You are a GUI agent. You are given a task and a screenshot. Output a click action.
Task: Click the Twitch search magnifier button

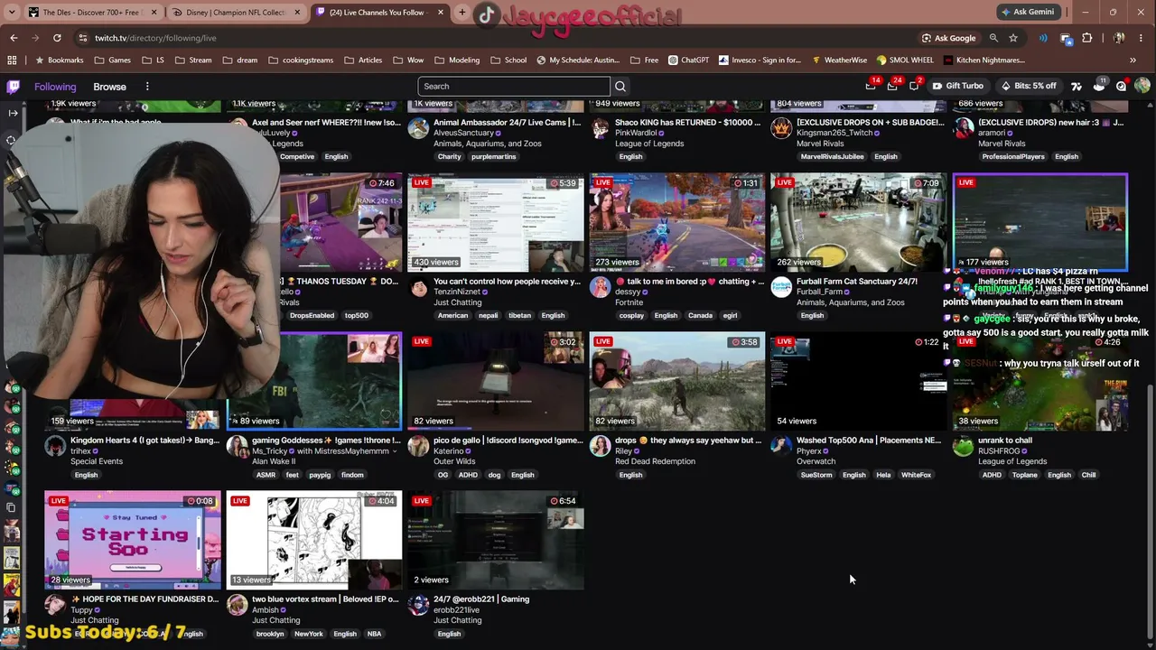click(620, 87)
